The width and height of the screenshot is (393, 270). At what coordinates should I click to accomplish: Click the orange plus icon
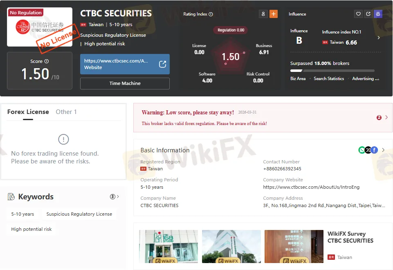(274, 14)
